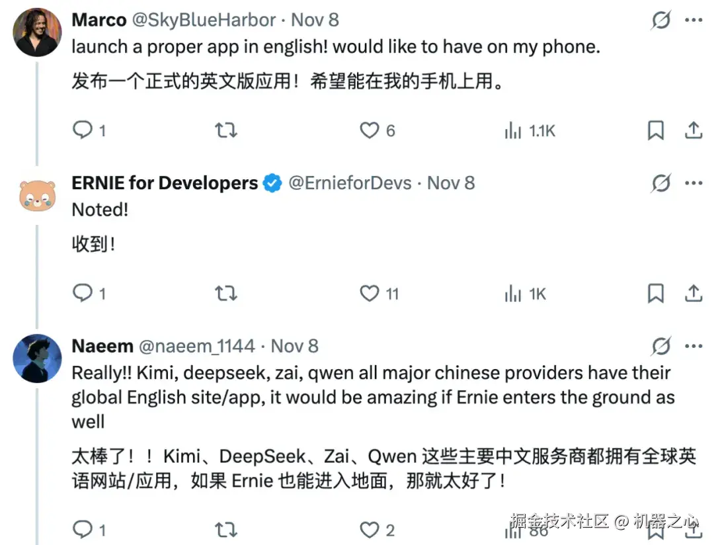The height and width of the screenshot is (545, 714).
Task: Like Marco's tweet
Action: point(368,130)
